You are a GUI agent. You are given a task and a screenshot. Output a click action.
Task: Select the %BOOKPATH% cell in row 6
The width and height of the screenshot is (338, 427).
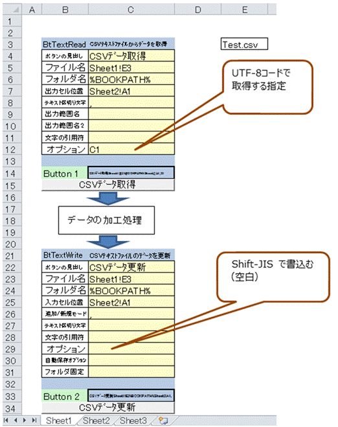[x=131, y=79]
